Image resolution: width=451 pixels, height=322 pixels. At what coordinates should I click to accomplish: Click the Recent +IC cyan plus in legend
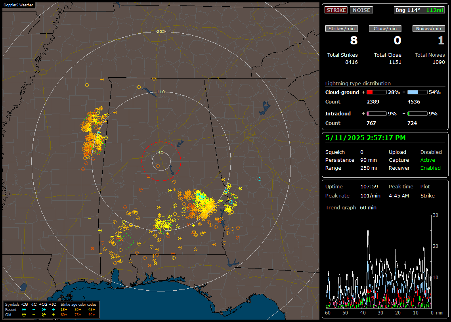(x=54, y=310)
